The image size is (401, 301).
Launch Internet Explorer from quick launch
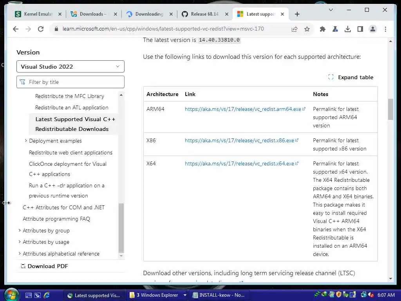click(x=47, y=296)
